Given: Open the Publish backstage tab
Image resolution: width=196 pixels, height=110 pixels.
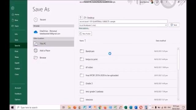Looking at the screenshot, I should [18, 68].
